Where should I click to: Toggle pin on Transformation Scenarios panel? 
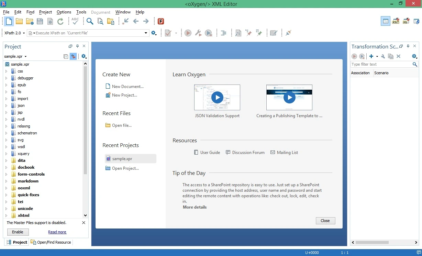point(408,46)
